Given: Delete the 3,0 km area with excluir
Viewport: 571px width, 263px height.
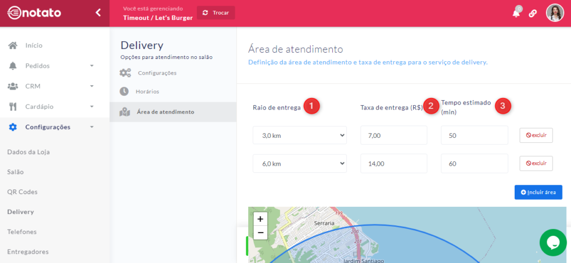Looking at the screenshot, I should 536,135.
